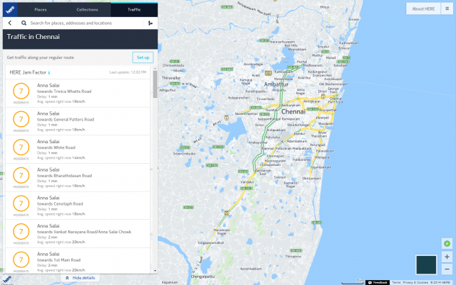456x285 pixels.
Task: Click the Chennai city label on map
Action: [x=293, y=112]
